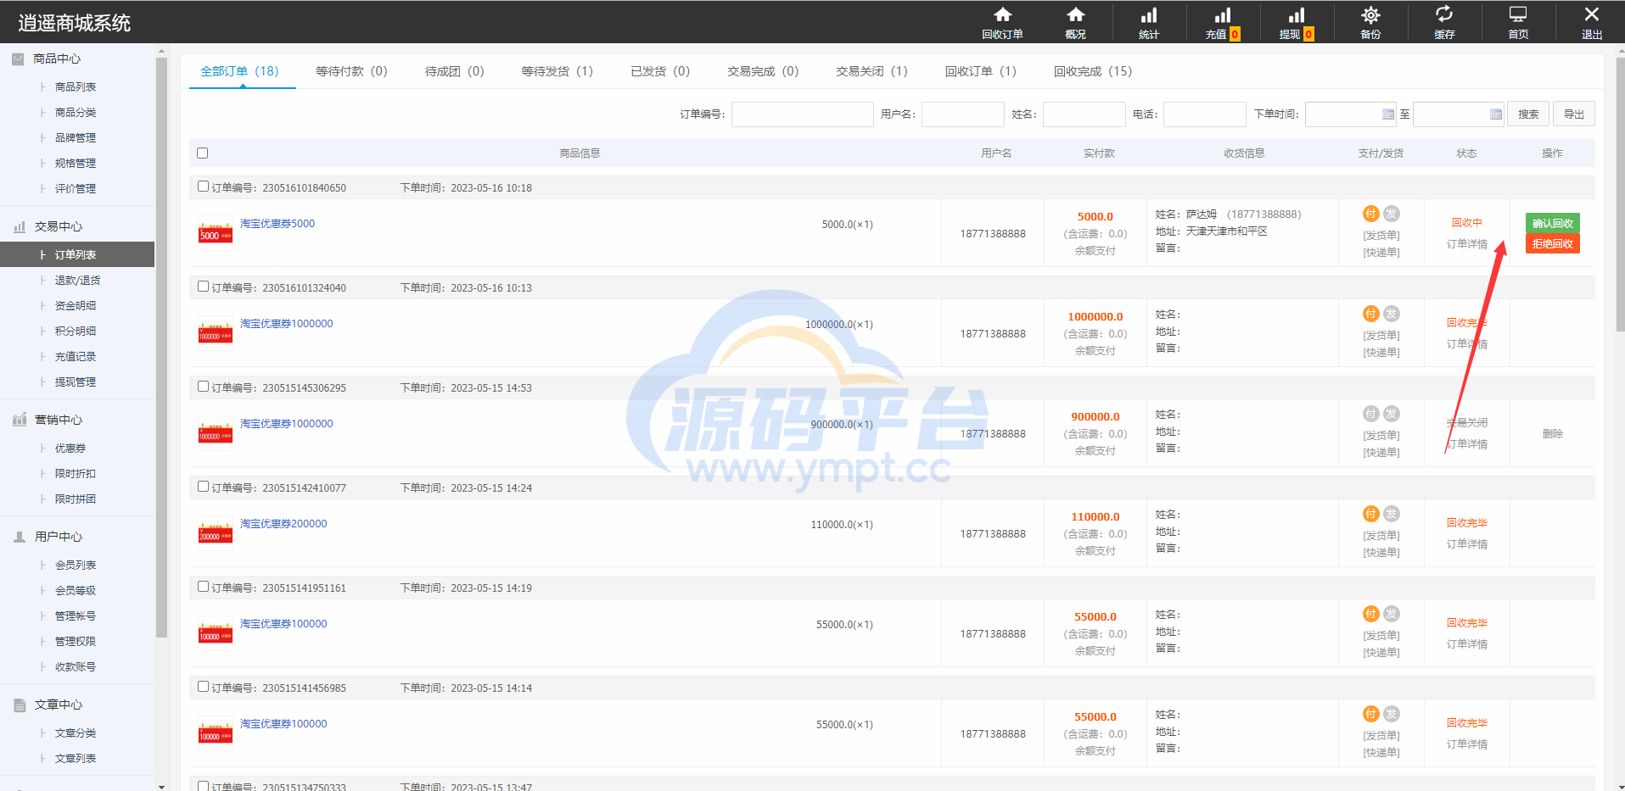Viewport: 1625px width, 791px height.
Task: Check order 230515145306295 checkbox
Action: [203, 387]
